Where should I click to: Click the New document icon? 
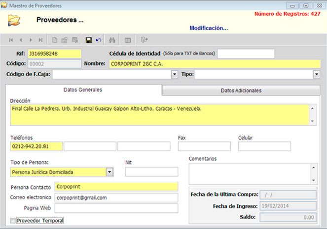55,40
